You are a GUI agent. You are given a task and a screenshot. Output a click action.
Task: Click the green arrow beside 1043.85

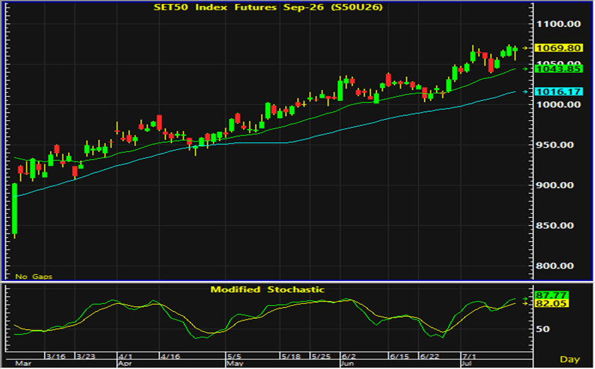click(526, 69)
